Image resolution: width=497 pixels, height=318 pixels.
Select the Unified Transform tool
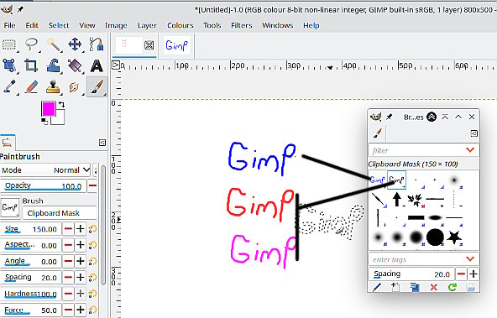click(9, 66)
